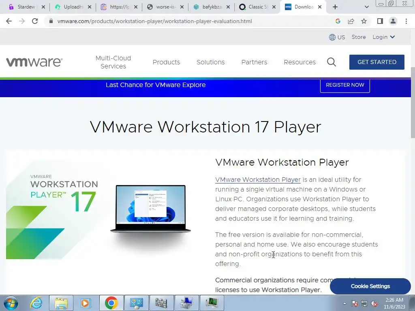
Task: Open the computer network taskbar icon
Action: (x=186, y=303)
